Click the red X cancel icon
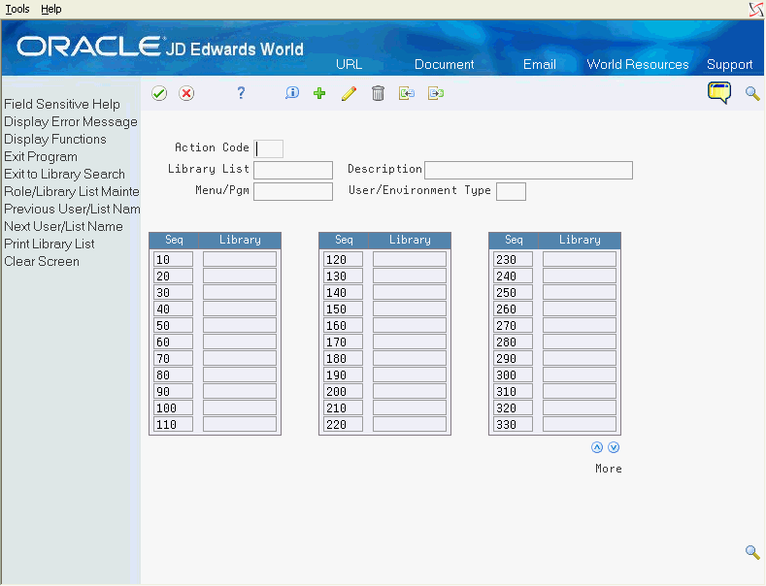The image size is (766, 586). (186, 93)
